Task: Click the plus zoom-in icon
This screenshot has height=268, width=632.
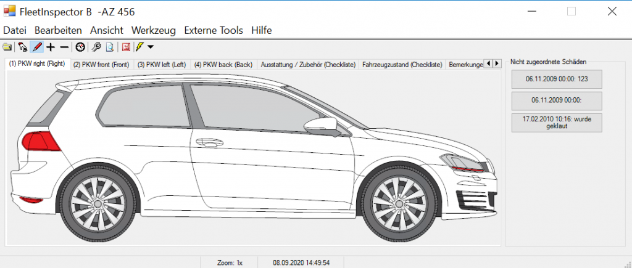Action: coord(51,47)
